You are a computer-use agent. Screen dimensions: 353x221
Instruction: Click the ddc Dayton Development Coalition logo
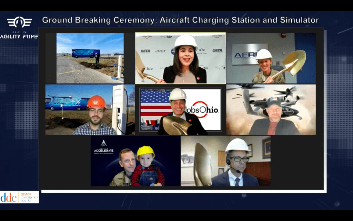click(x=19, y=197)
